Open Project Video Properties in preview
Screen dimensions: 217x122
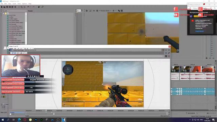point(87,11)
